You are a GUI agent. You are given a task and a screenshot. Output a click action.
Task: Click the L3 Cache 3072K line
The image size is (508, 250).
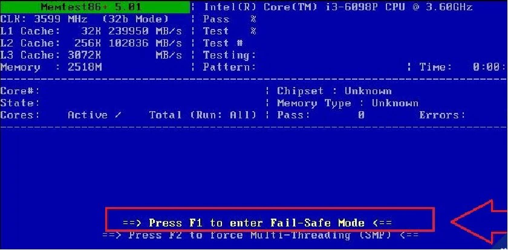[91, 56]
